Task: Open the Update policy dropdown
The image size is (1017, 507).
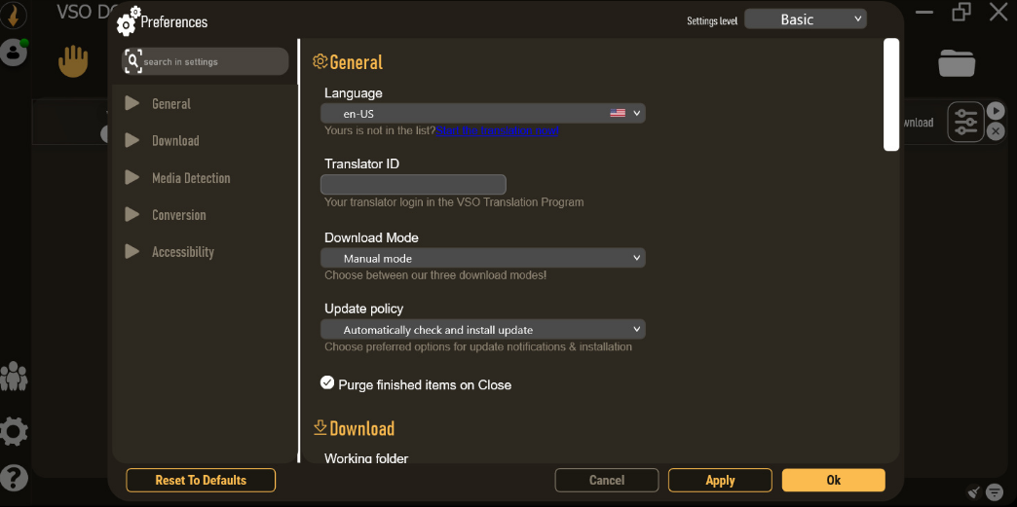Action: pyautogui.click(x=482, y=329)
